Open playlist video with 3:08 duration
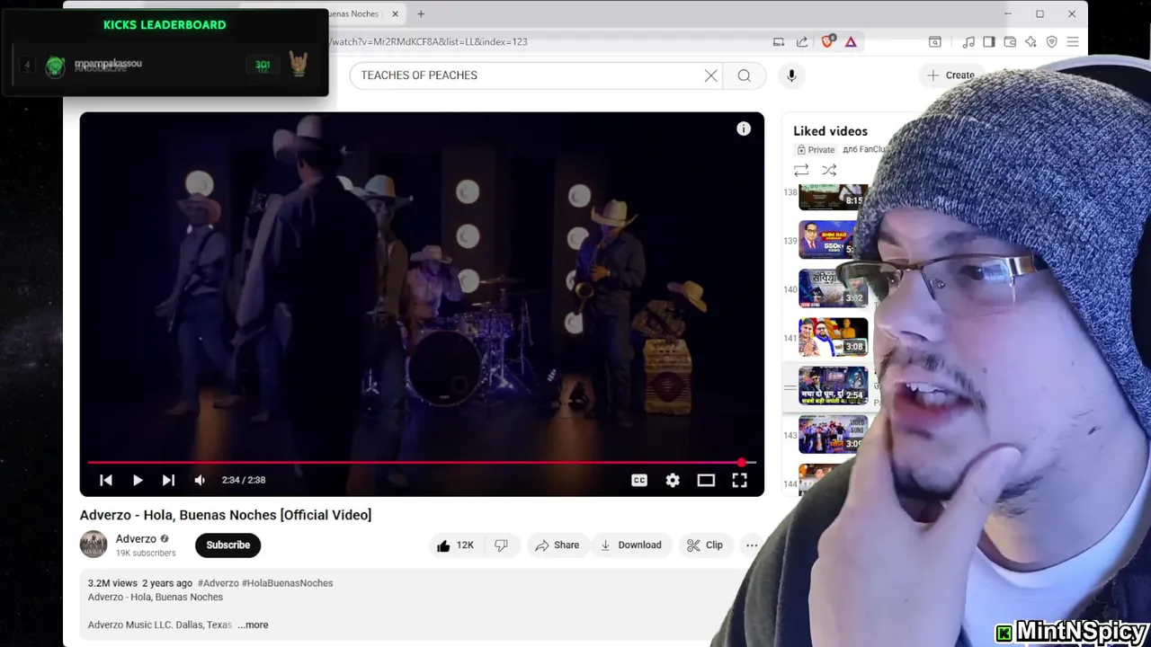This screenshot has width=1151, height=647. click(x=834, y=337)
